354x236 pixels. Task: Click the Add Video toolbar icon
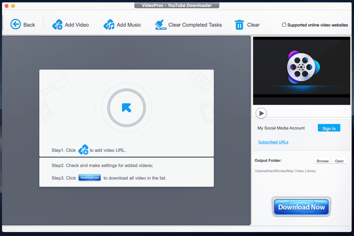point(57,25)
